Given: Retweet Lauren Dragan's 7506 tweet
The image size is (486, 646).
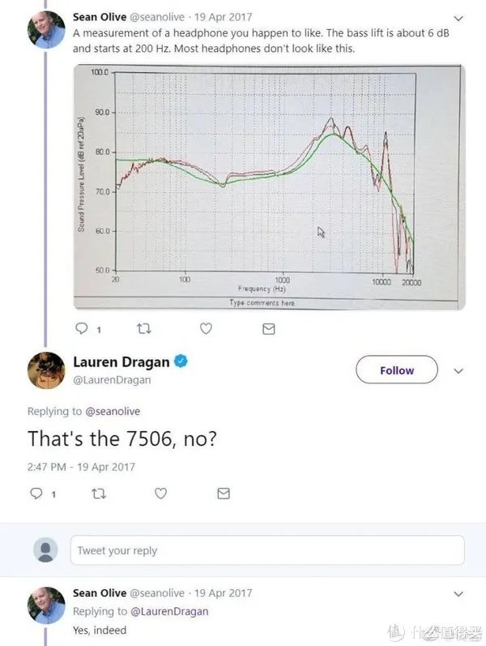Looking at the screenshot, I should [x=98, y=493].
